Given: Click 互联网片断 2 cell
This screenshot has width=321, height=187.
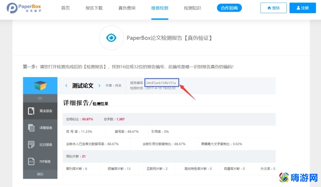Looking at the screenshot, I should click(x=157, y=169).
